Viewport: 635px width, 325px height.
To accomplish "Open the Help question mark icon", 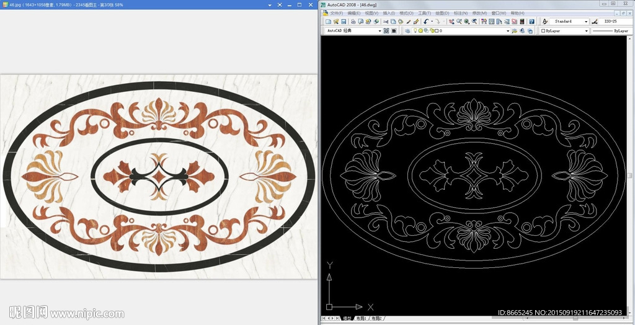I will 531,22.
